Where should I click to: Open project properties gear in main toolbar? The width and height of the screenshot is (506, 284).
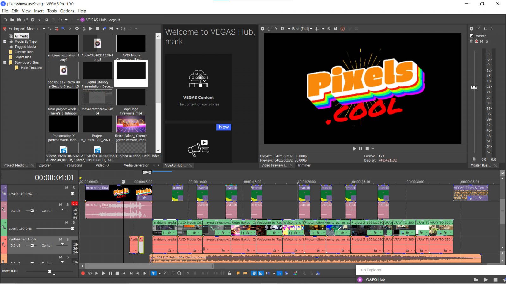coord(33,20)
